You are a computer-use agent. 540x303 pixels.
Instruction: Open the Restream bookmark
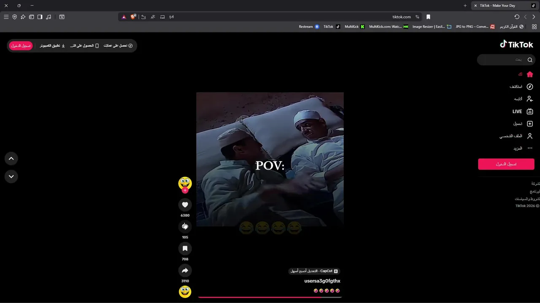tap(309, 27)
